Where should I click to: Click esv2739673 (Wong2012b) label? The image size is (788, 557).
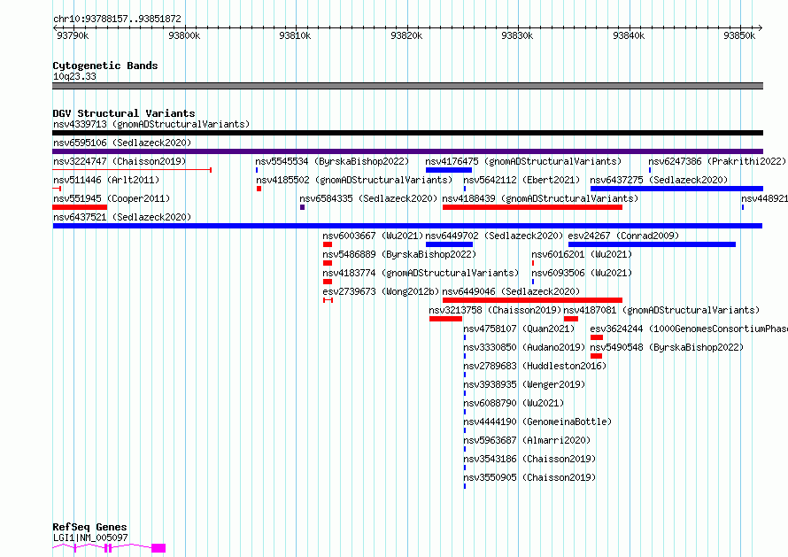[381, 291]
